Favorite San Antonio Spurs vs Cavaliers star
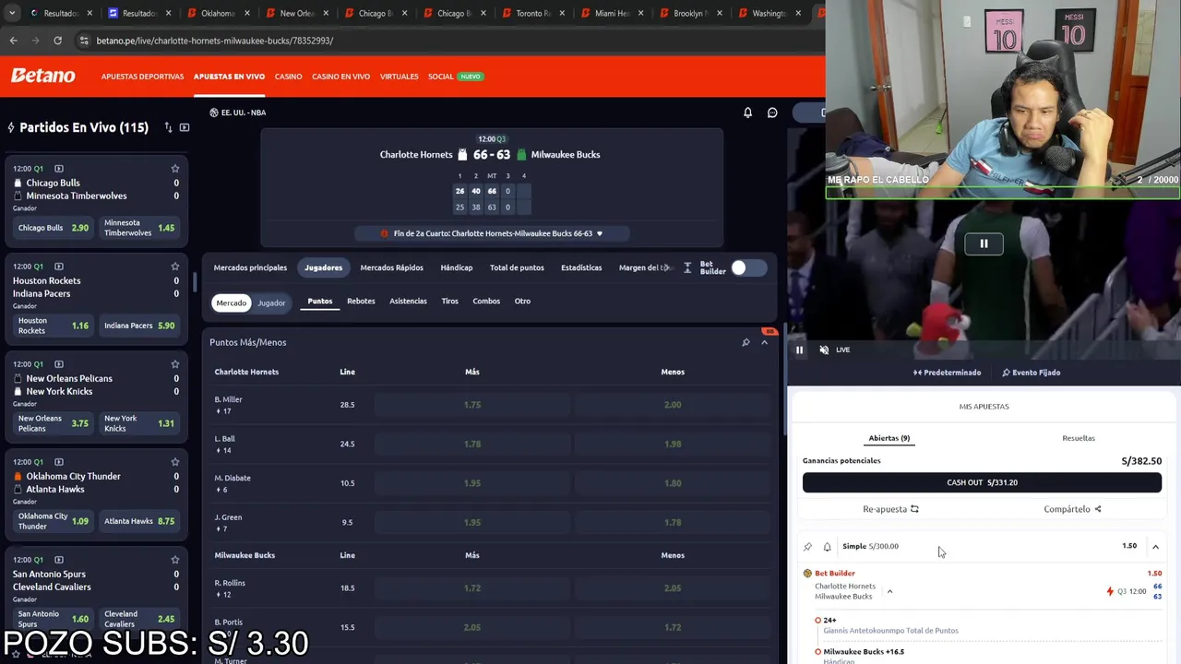The height and width of the screenshot is (664, 1181). pyautogui.click(x=175, y=560)
